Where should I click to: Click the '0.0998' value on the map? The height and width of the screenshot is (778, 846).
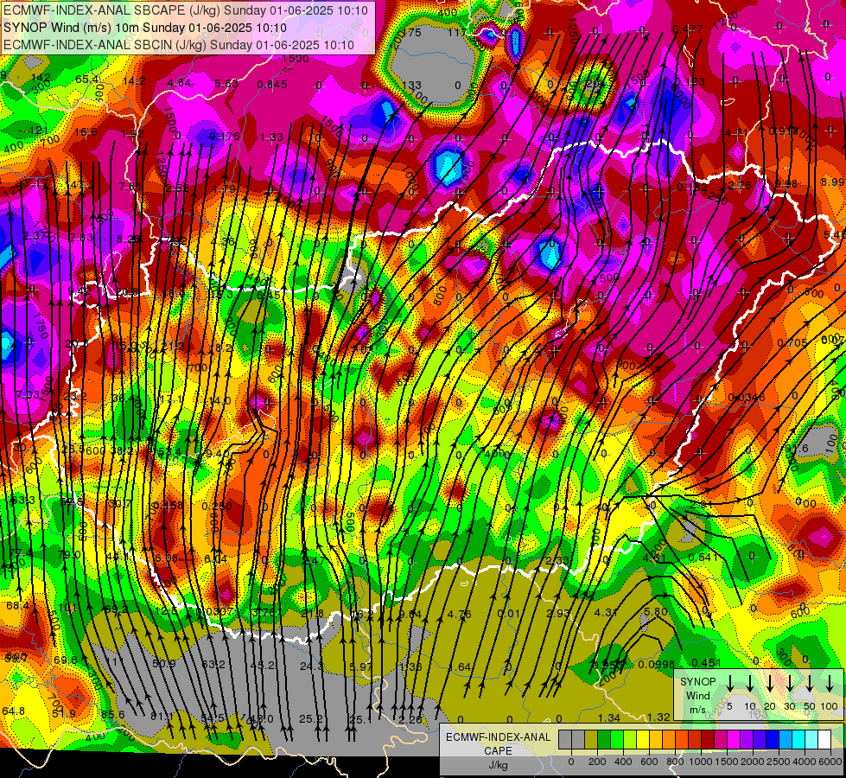pos(656,664)
